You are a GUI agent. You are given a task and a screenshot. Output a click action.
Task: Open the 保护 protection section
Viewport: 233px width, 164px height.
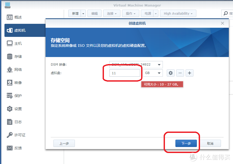[x=14, y=96]
